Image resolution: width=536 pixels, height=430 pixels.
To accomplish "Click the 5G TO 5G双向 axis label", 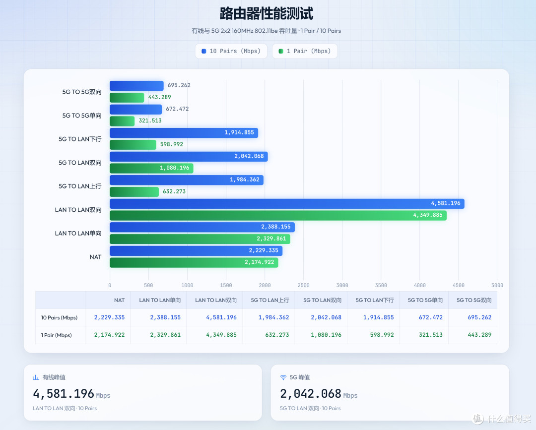I will click(82, 92).
